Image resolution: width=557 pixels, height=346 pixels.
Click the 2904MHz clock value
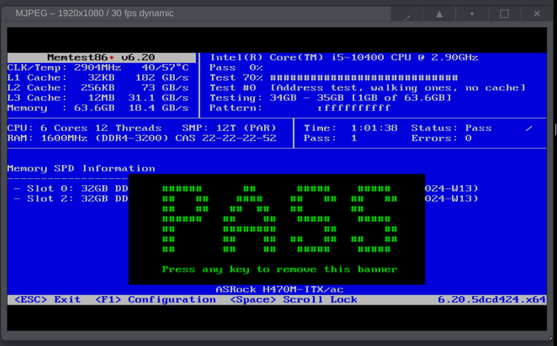[x=98, y=68]
